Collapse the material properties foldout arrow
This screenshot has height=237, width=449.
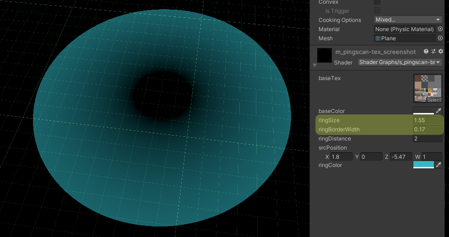coord(314,66)
